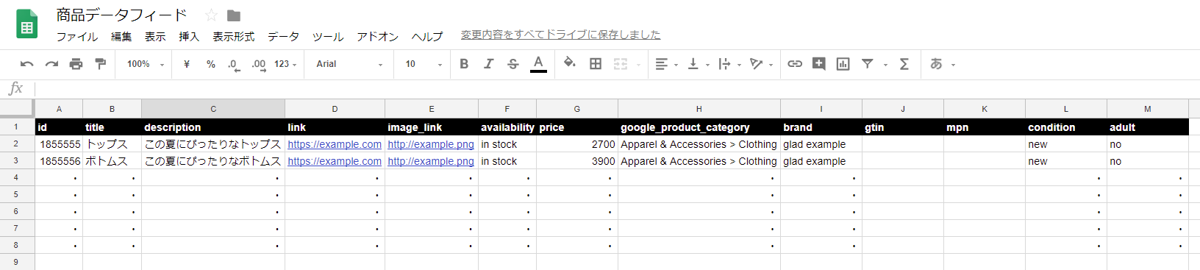Open the input tools あ button
The height and width of the screenshot is (270, 1200).
click(x=936, y=64)
